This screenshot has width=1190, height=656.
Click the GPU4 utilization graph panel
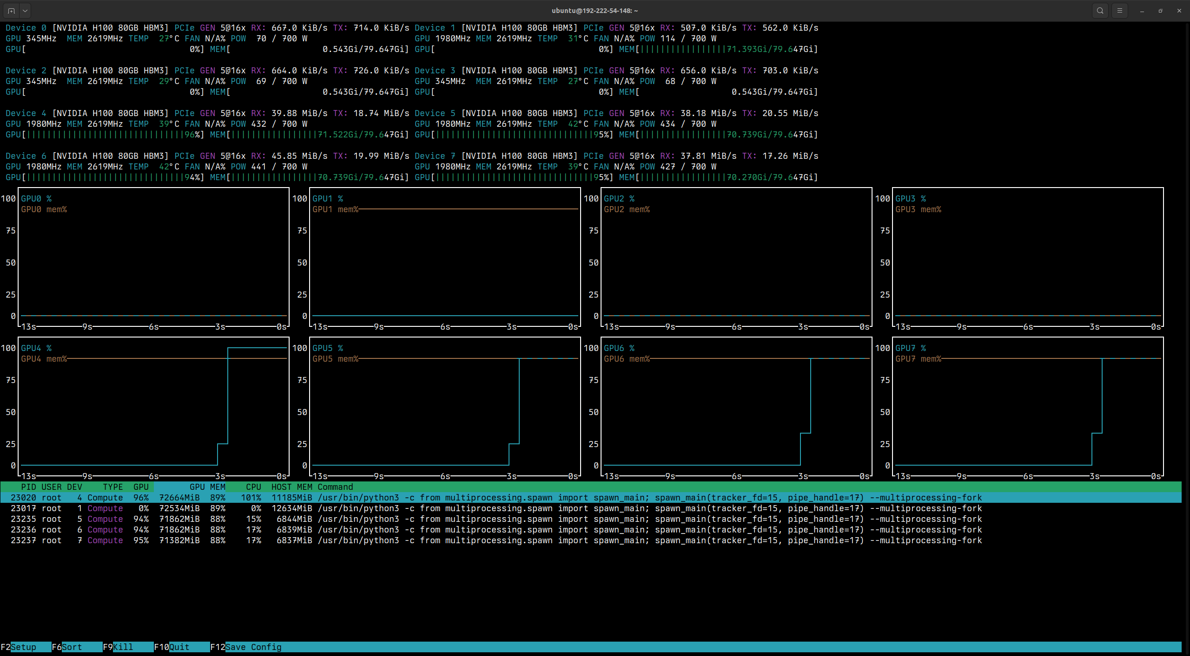153,409
